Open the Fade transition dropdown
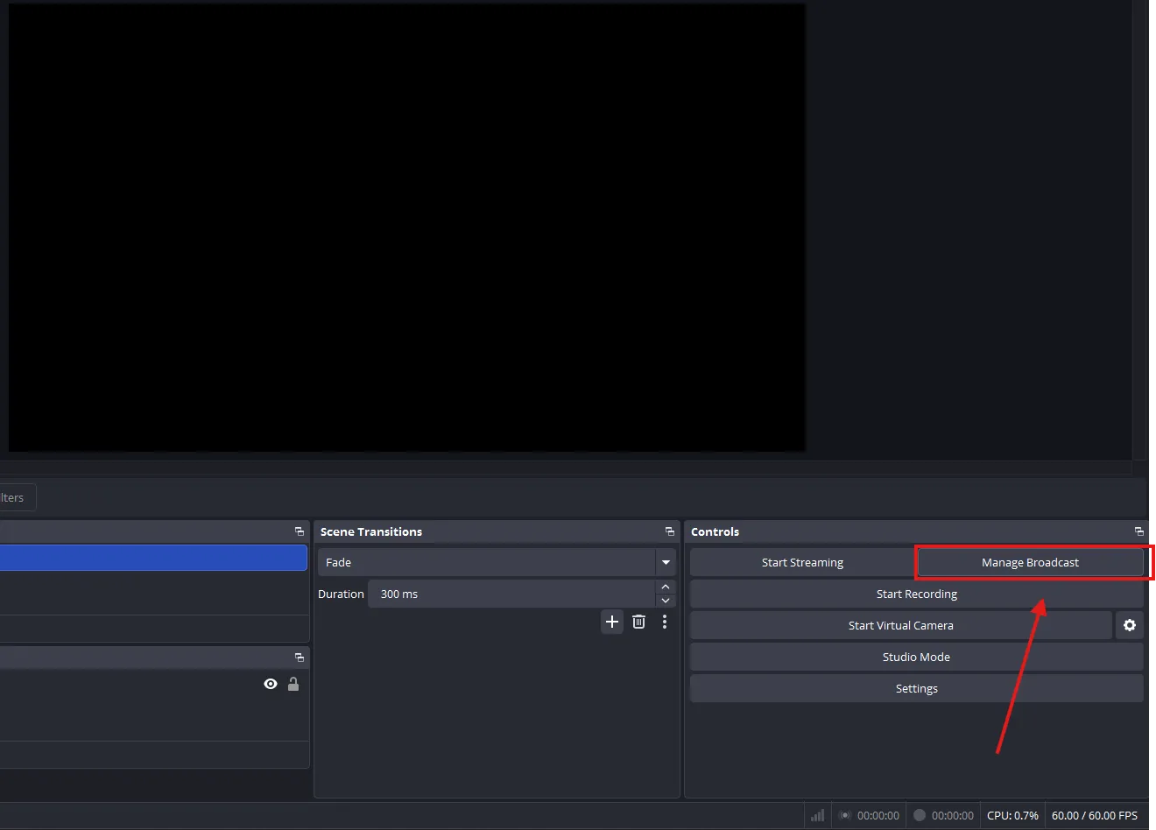Screen dimensions: 1156x830 [665, 562]
